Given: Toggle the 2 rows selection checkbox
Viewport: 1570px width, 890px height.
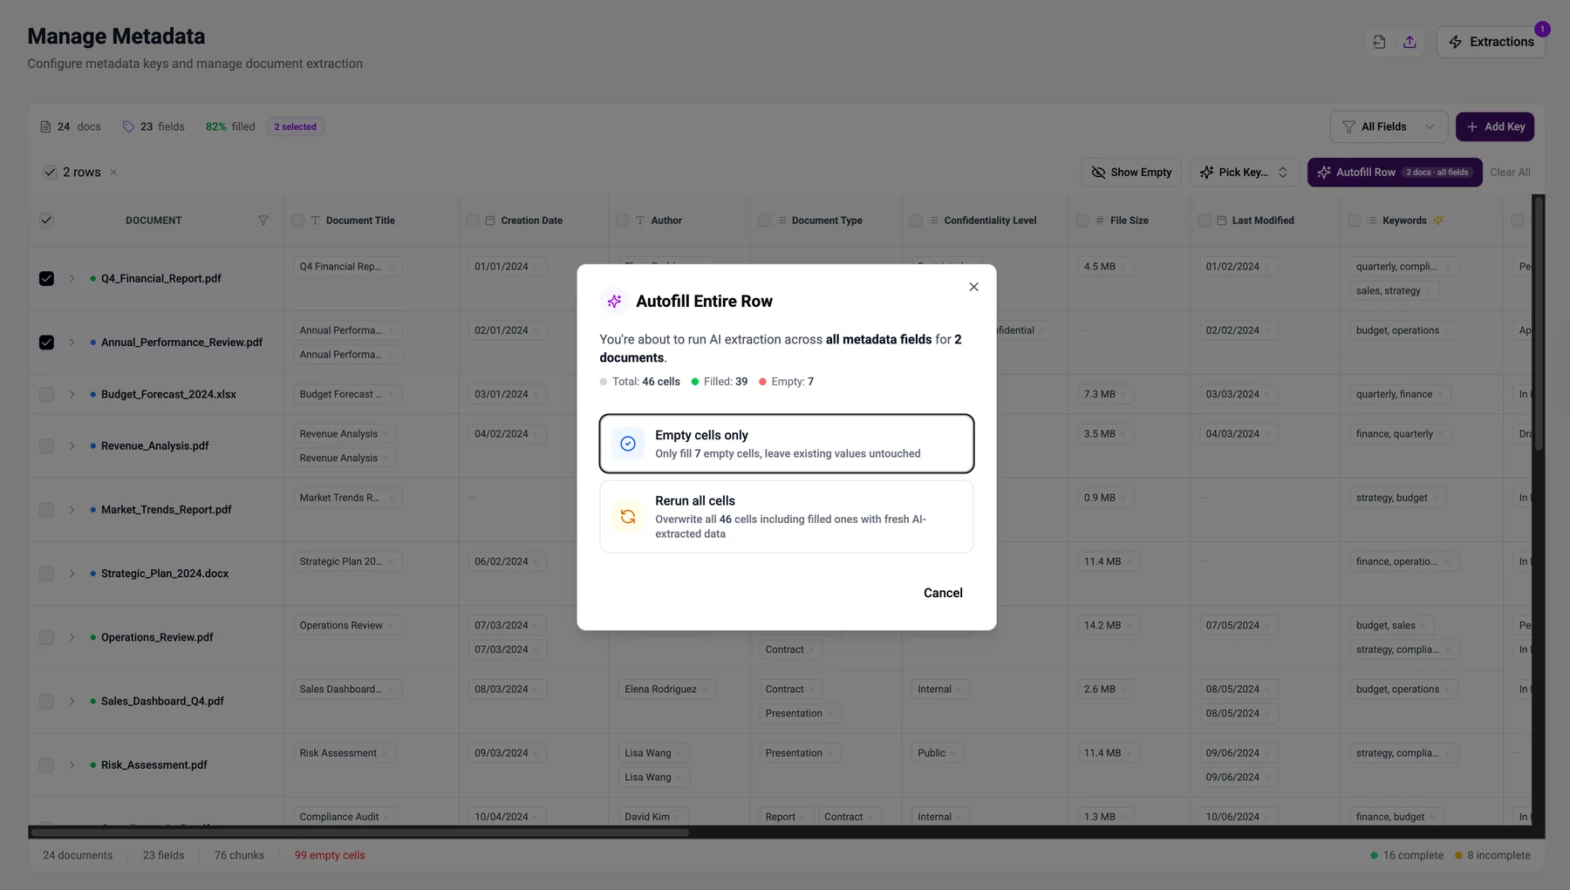Looking at the screenshot, I should pyautogui.click(x=50, y=173).
